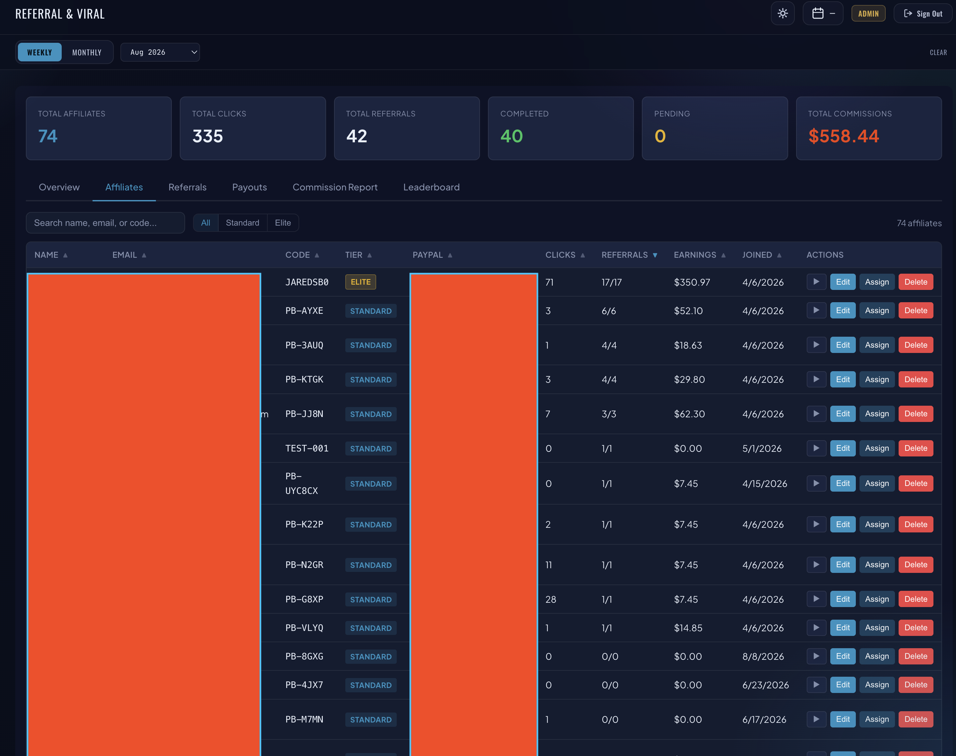Click the Sign Out button
Image resolution: width=956 pixels, height=756 pixels.
point(923,14)
